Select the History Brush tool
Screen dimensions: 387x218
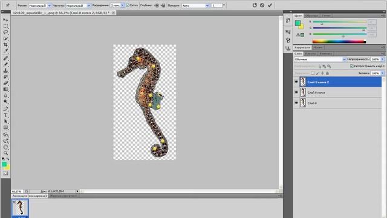5,77
